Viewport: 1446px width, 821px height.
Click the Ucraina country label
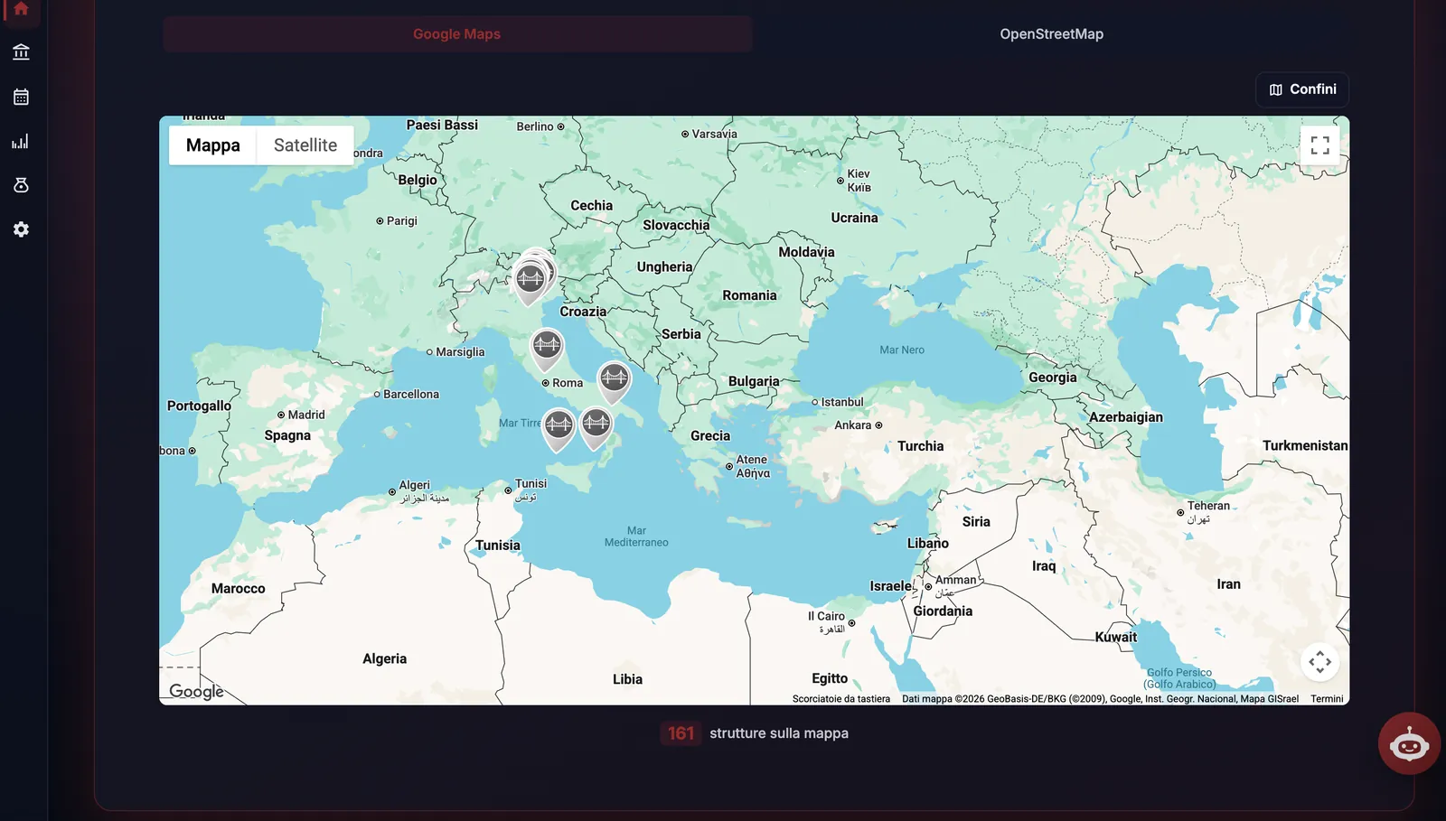(x=854, y=218)
